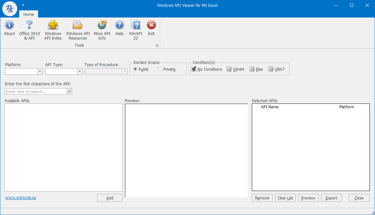This screenshot has height=215, width=375.
Task: Switch to the Home tab
Action: coord(29,14)
